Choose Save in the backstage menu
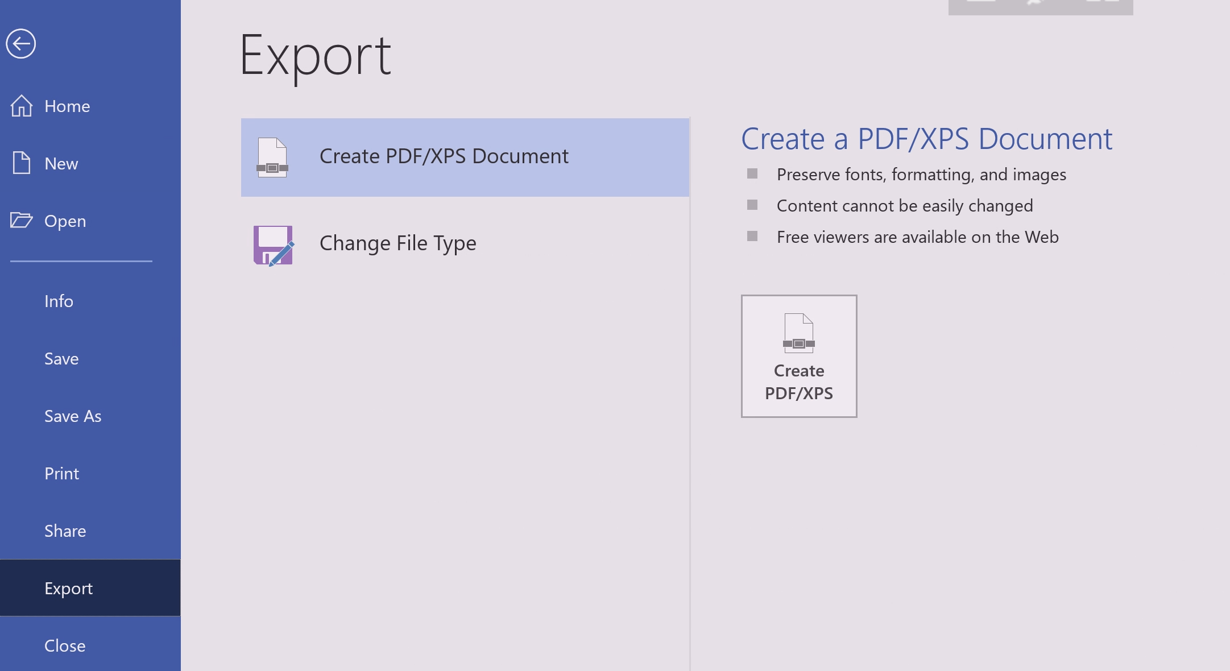 coord(90,359)
